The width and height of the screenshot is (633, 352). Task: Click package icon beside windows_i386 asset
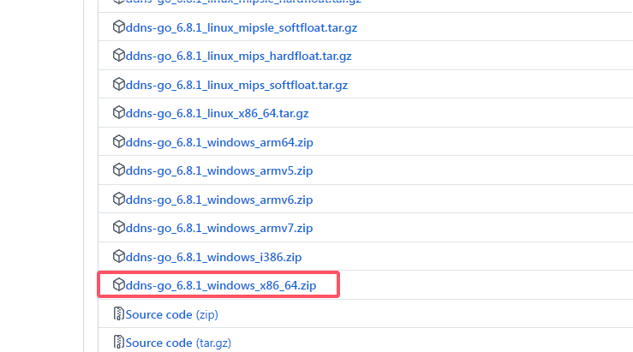tap(119, 256)
